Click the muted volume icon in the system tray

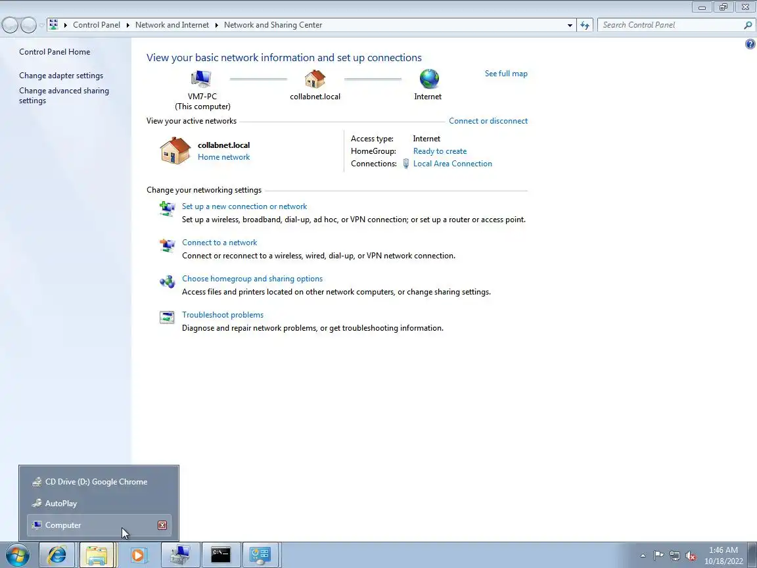pyautogui.click(x=691, y=556)
